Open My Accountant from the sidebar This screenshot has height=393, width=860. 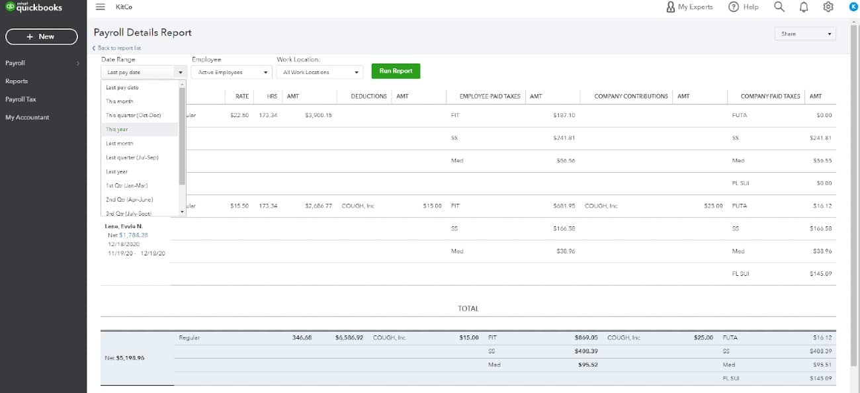click(x=28, y=117)
